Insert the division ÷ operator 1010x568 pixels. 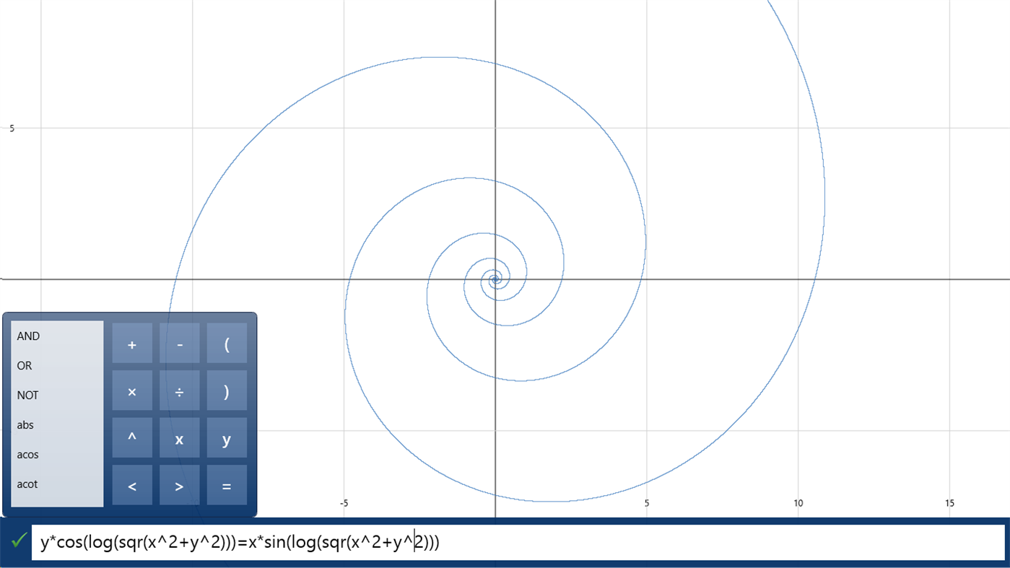[179, 390]
